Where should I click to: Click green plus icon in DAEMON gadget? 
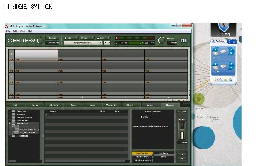pos(226,80)
